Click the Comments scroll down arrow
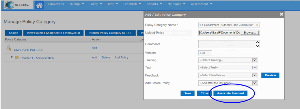This screenshot has width=300, height=109. (x=258, y=46)
